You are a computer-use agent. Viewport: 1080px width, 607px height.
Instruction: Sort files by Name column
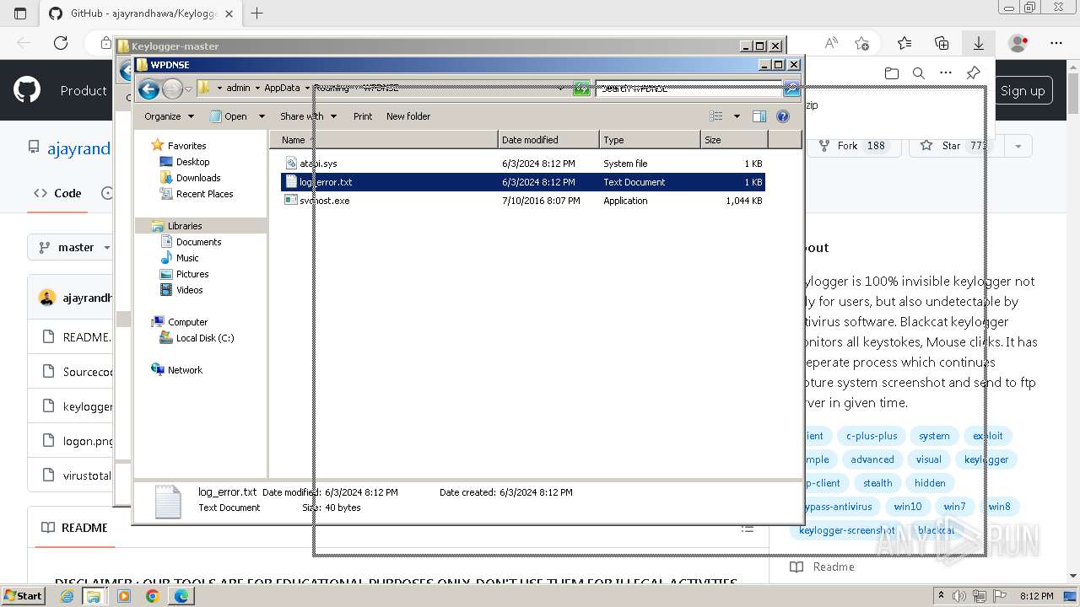point(385,140)
